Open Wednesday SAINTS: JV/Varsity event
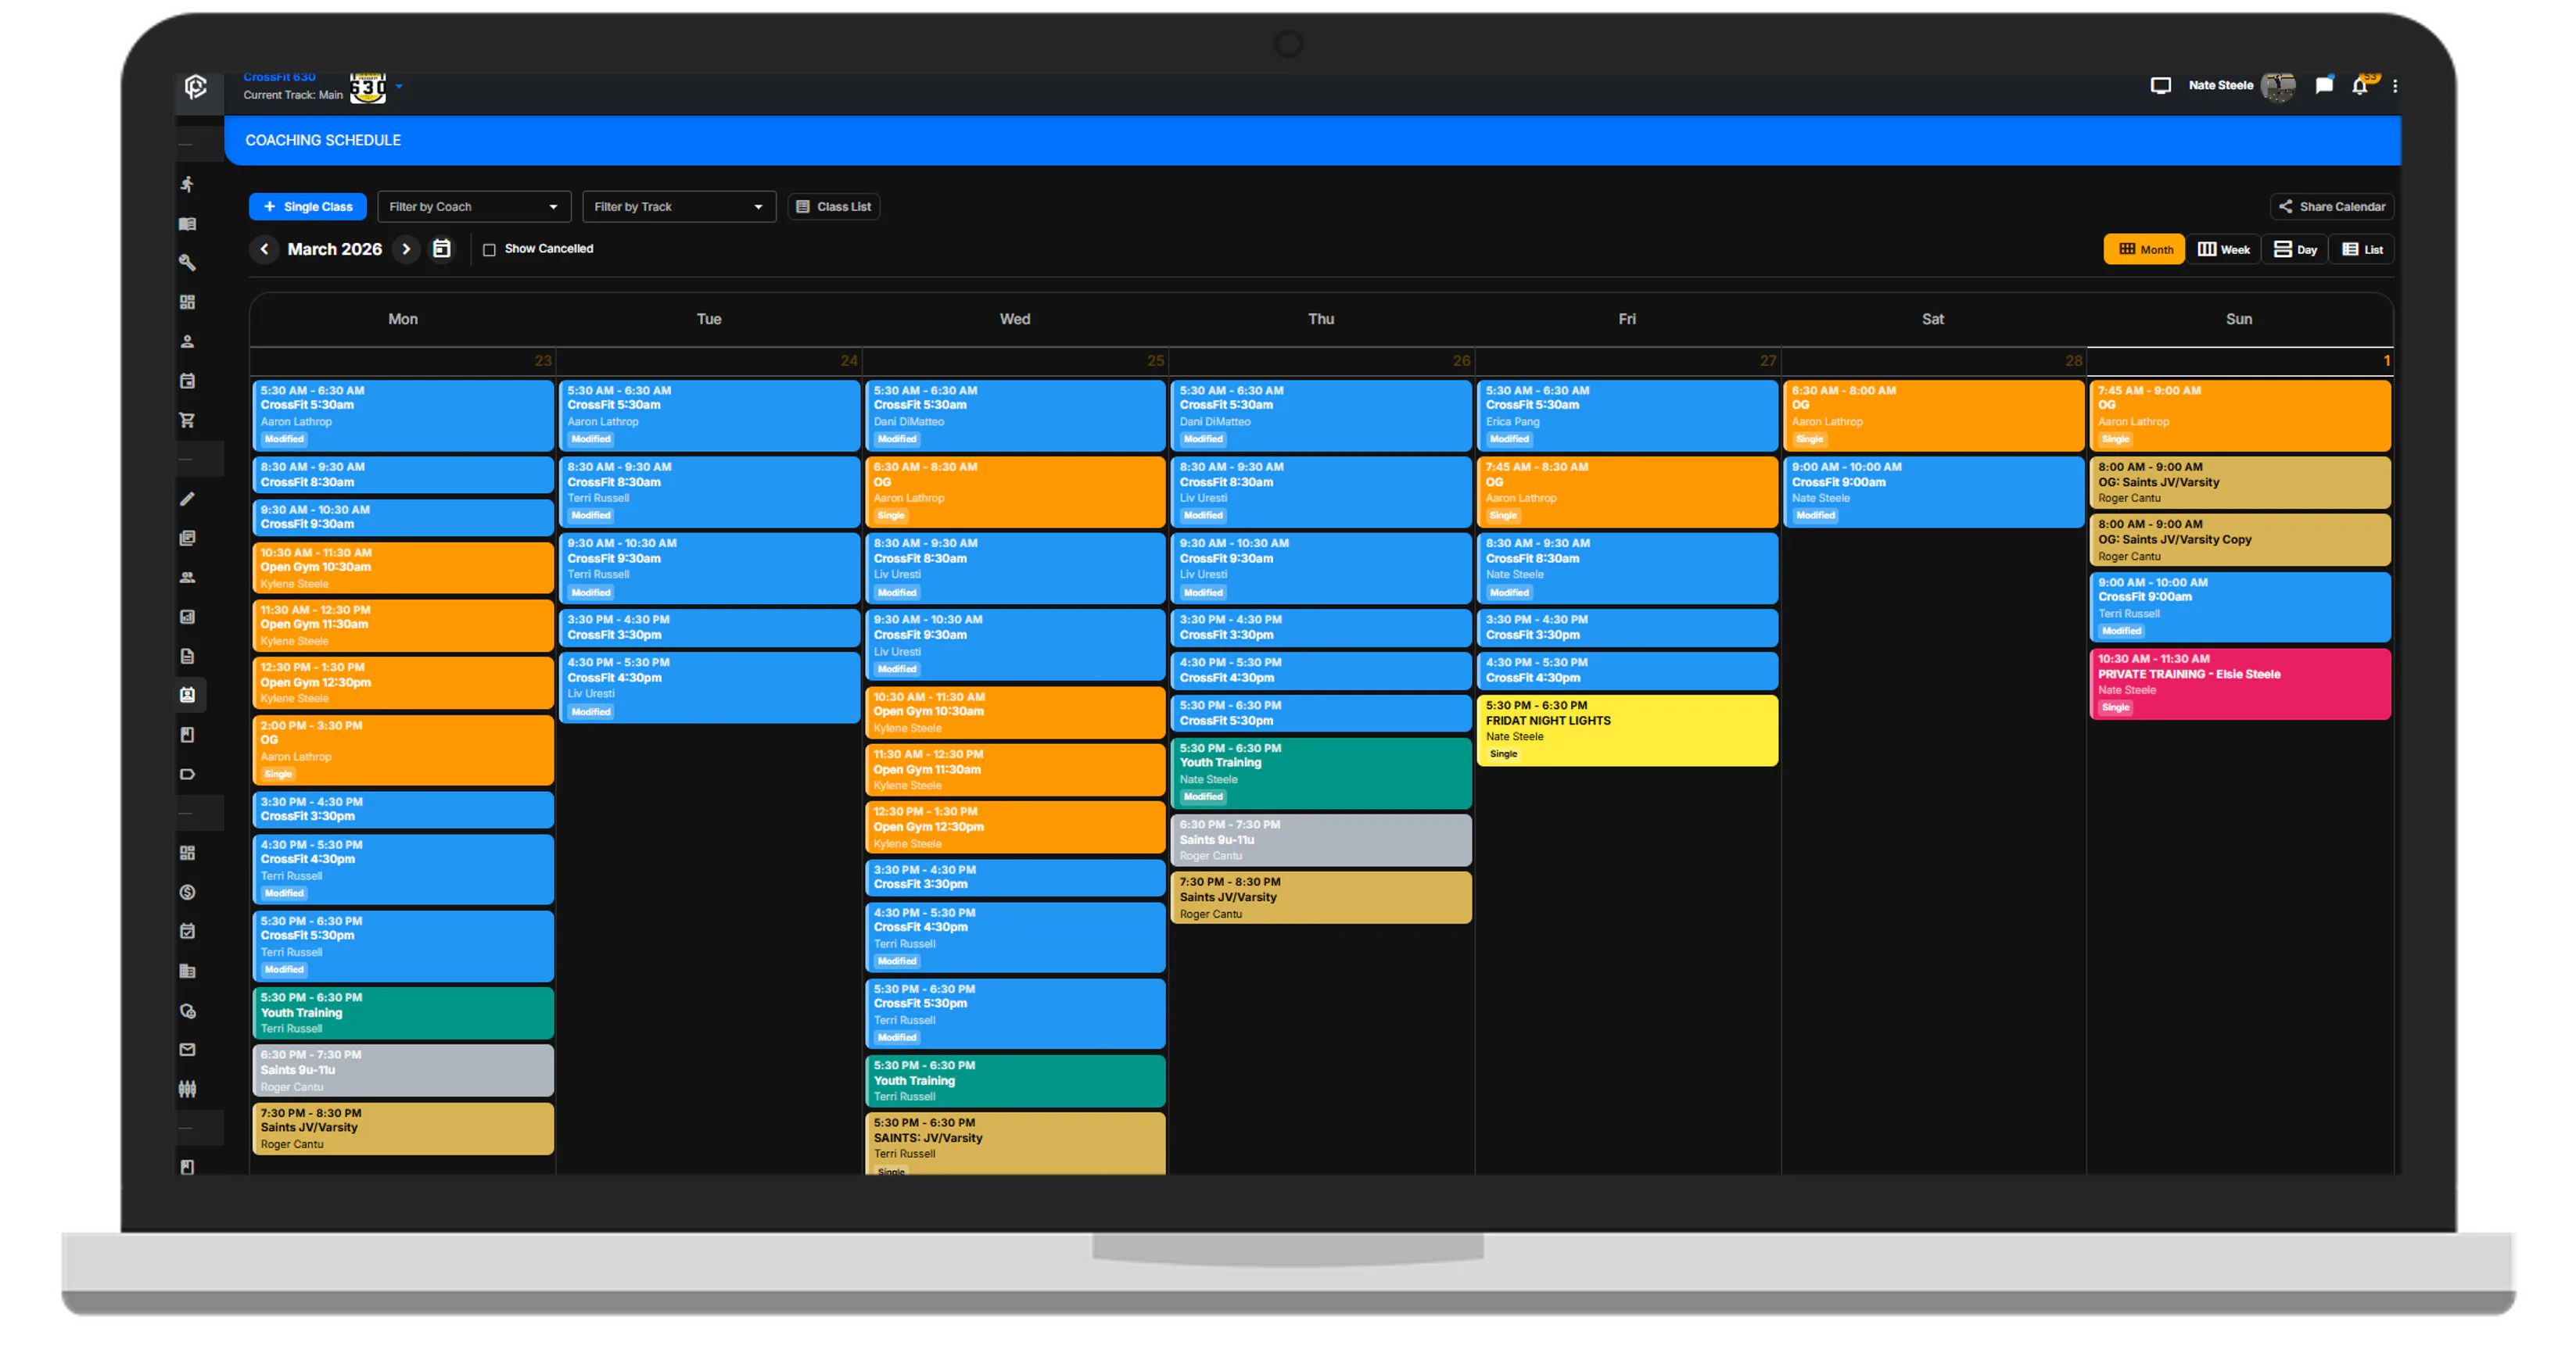This screenshot has width=2576, height=1367. [1014, 1143]
